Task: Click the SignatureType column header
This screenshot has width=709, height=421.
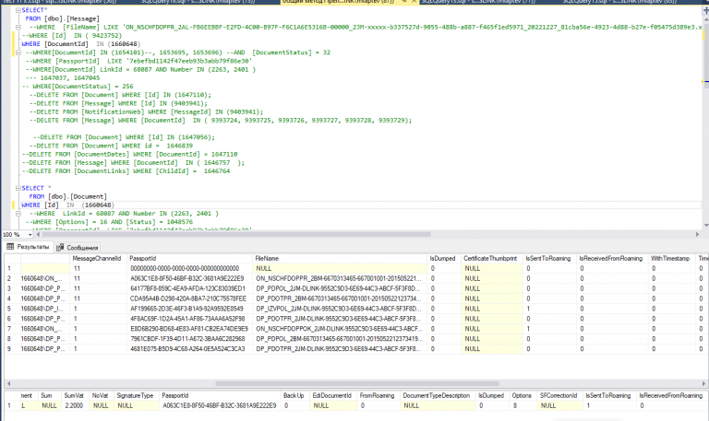Action: (x=135, y=394)
